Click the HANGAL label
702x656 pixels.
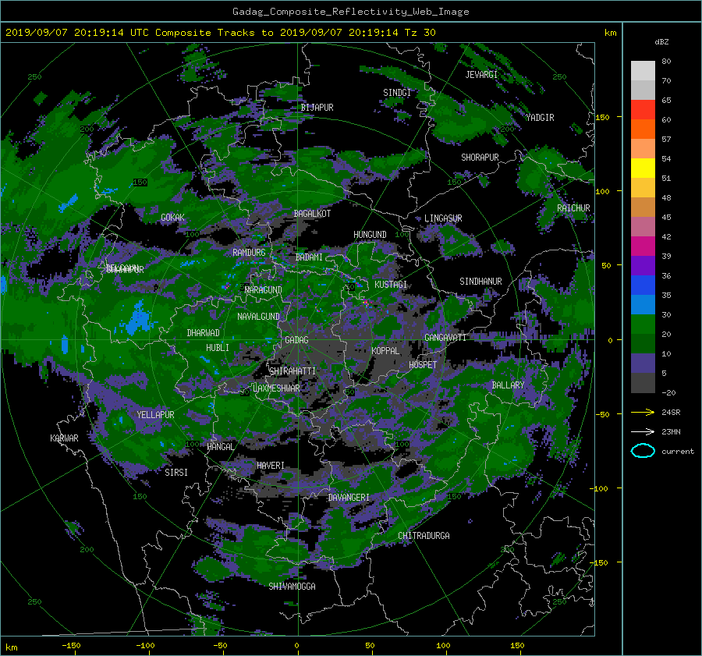(220, 447)
